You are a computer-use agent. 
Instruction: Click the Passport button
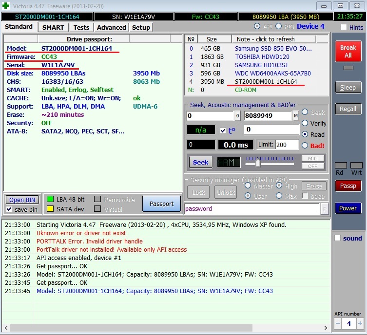161,204
